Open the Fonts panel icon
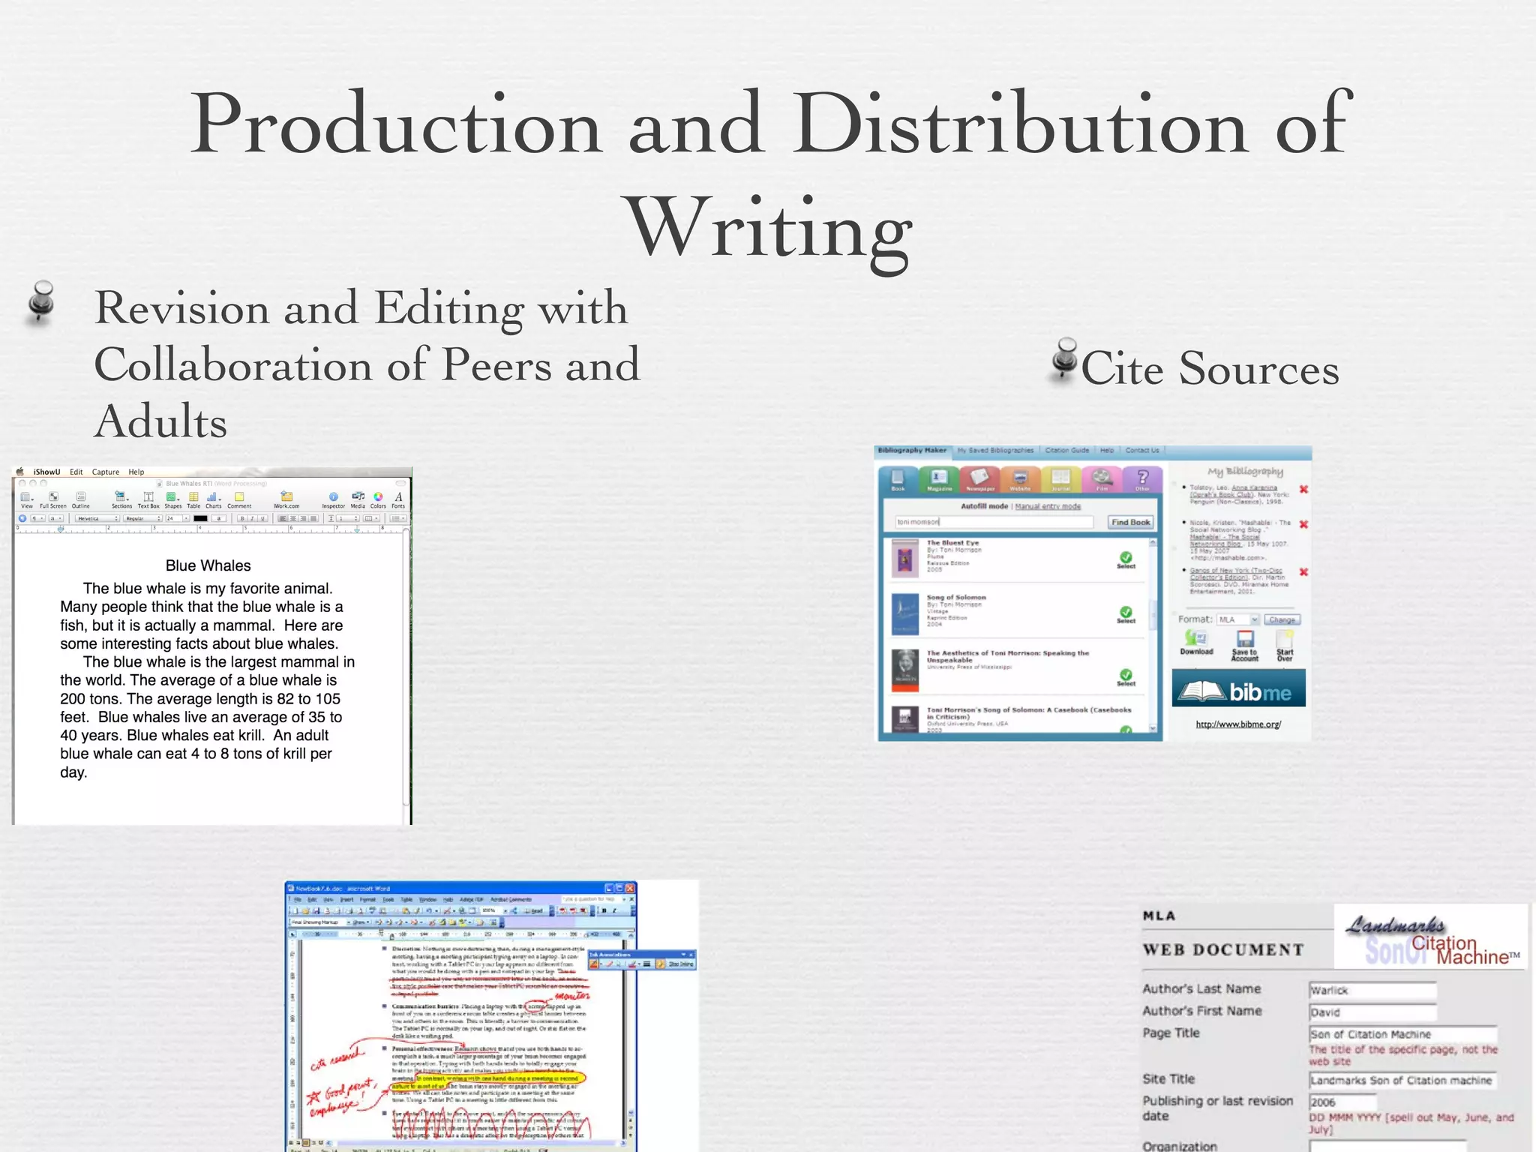The width and height of the screenshot is (1536, 1152). pos(398,496)
